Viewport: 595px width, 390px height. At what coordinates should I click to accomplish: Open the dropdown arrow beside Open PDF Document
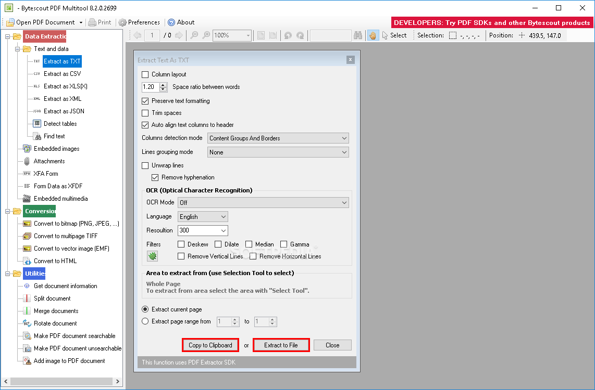click(81, 23)
